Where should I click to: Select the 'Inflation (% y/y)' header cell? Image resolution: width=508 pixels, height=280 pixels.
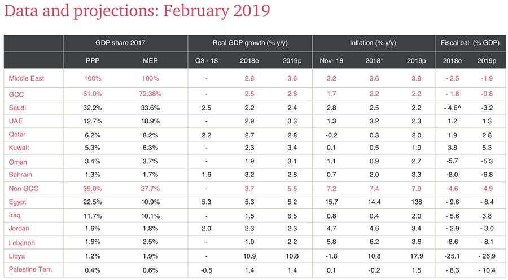(373, 43)
